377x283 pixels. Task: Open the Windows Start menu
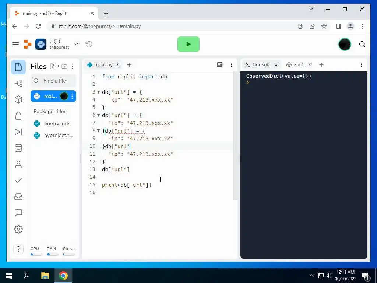click(9, 276)
